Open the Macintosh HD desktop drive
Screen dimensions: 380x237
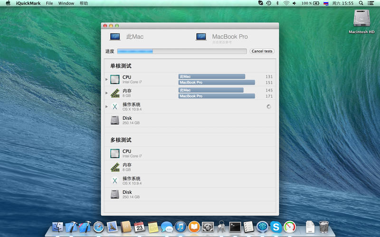tap(361, 21)
